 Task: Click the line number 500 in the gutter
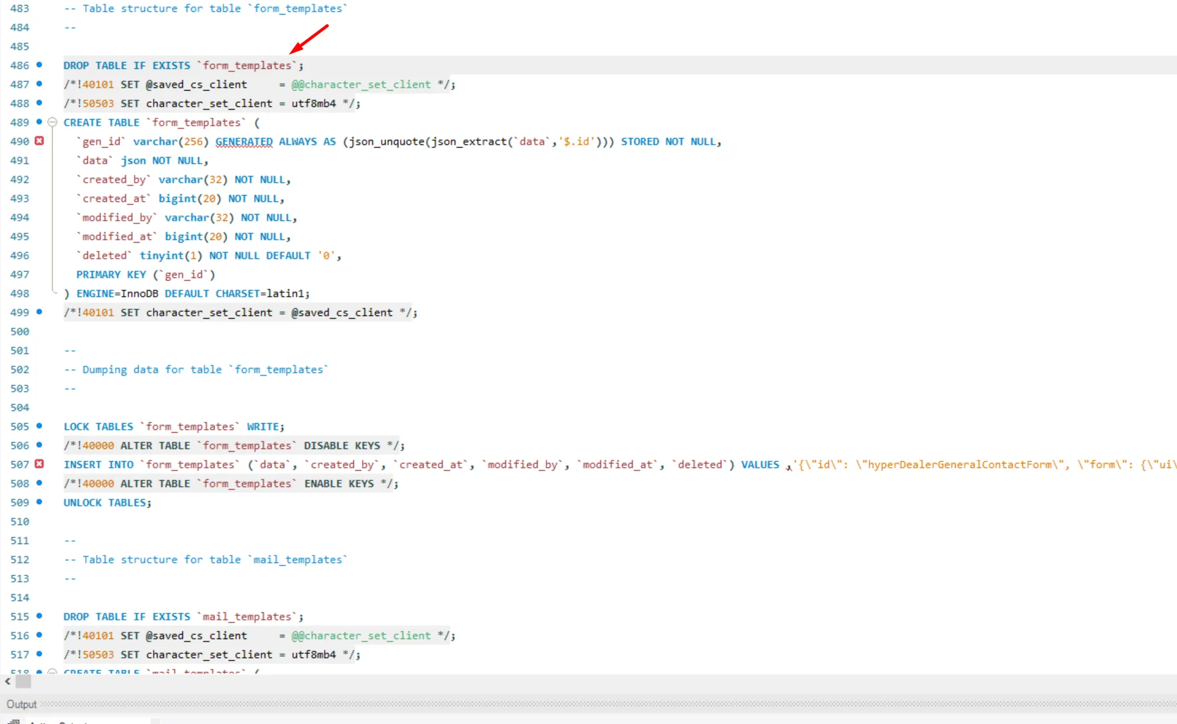(19, 331)
